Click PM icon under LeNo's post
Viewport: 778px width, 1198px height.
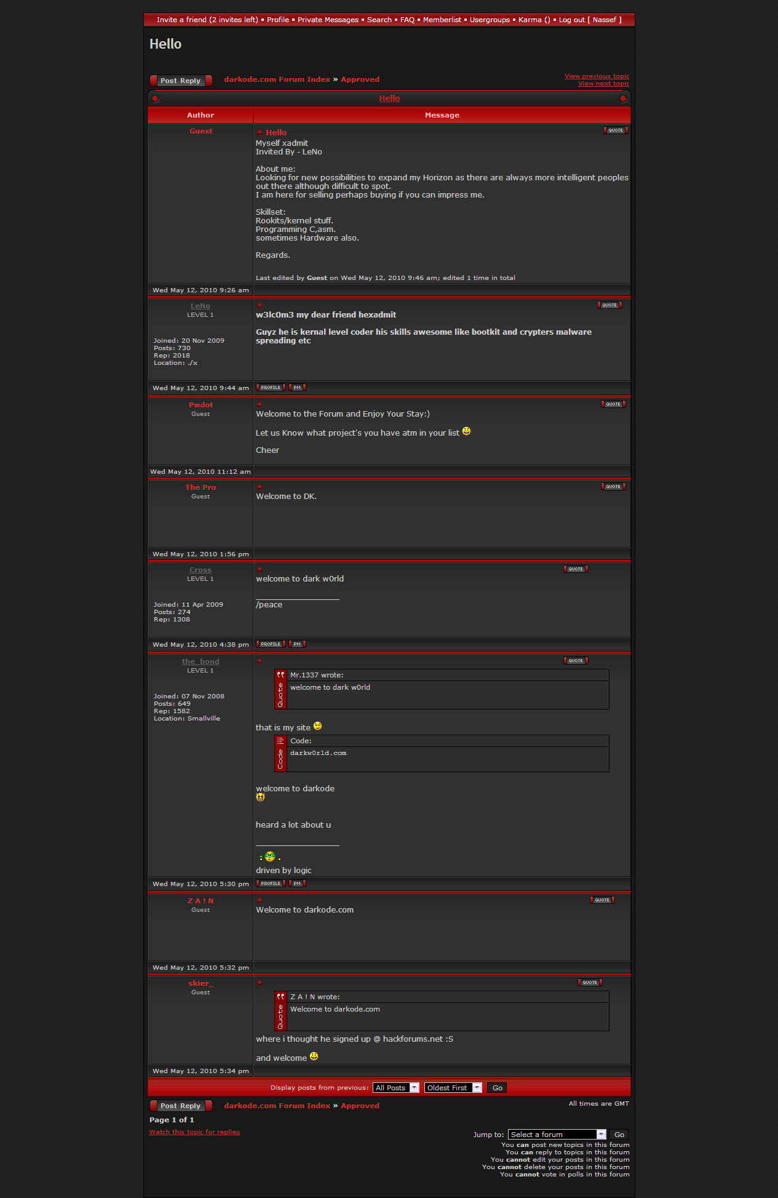pyautogui.click(x=297, y=388)
